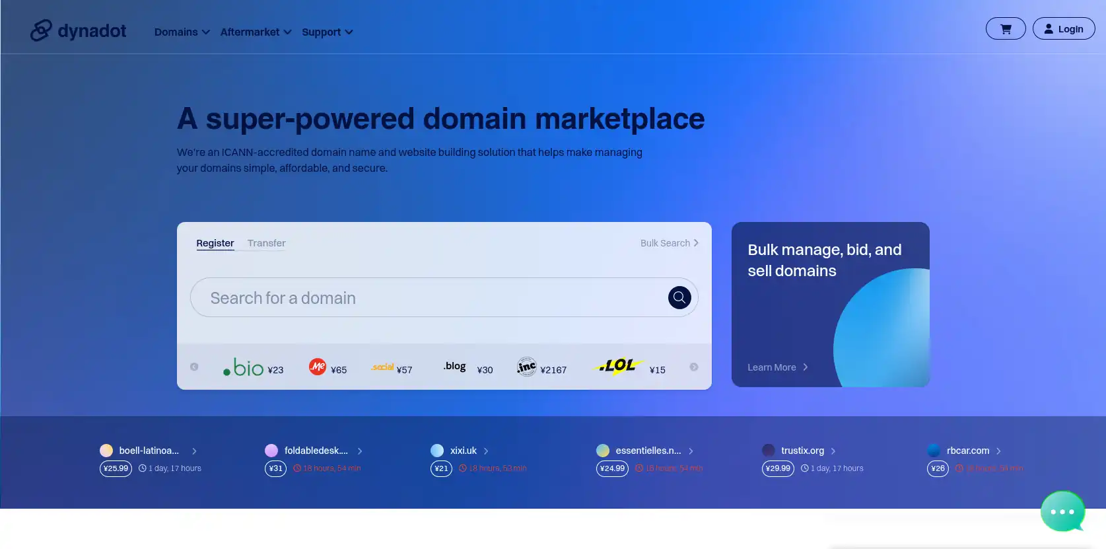1106x549 pixels.
Task: Open the live chat bubble
Action: [1063, 511]
